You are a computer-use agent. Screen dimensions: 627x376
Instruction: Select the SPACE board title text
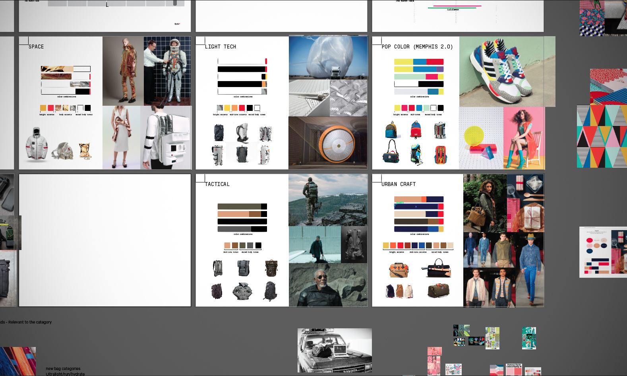[36, 47]
